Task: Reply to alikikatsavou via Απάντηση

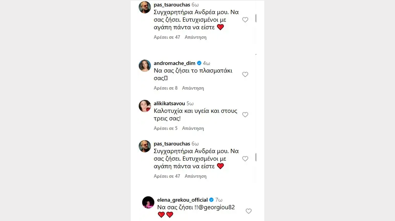Action: (194, 128)
